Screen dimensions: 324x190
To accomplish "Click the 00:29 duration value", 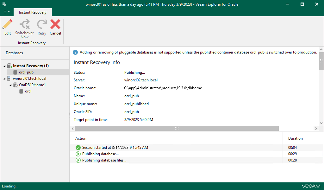I will [x=292, y=154].
